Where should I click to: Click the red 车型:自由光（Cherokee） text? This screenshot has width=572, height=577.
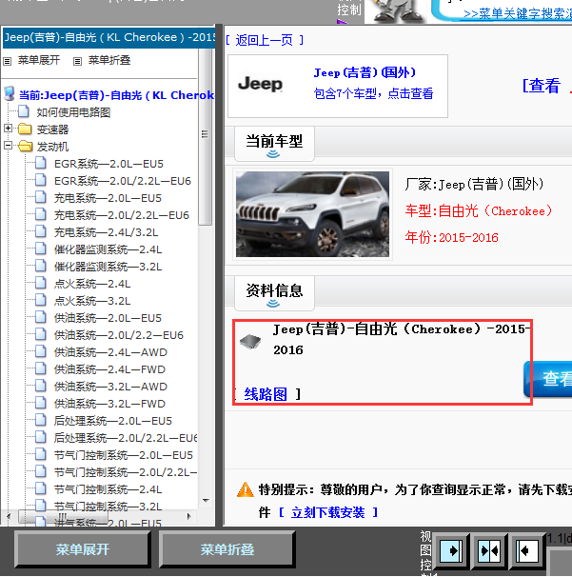[479, 211]
